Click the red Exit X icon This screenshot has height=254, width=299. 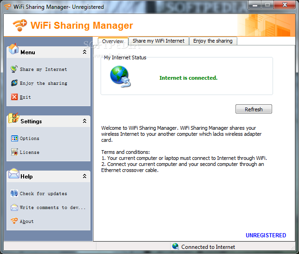[14, 97]
